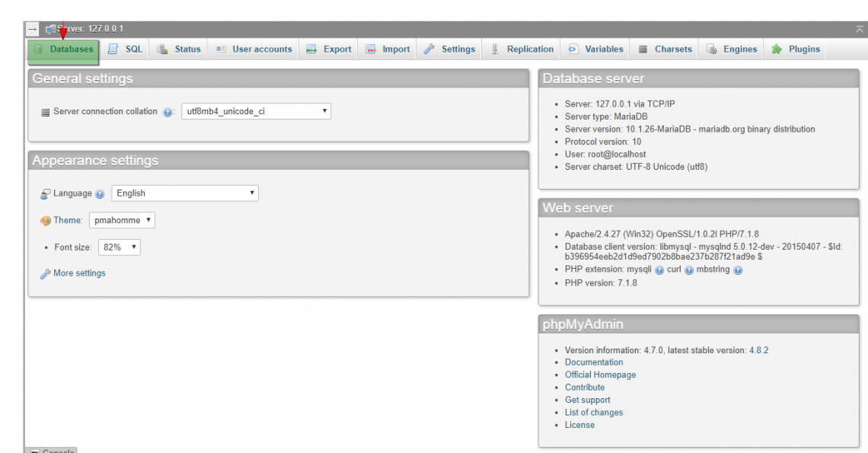
Task: Click the mysqli extension help icon
Action: coord(659,269)
